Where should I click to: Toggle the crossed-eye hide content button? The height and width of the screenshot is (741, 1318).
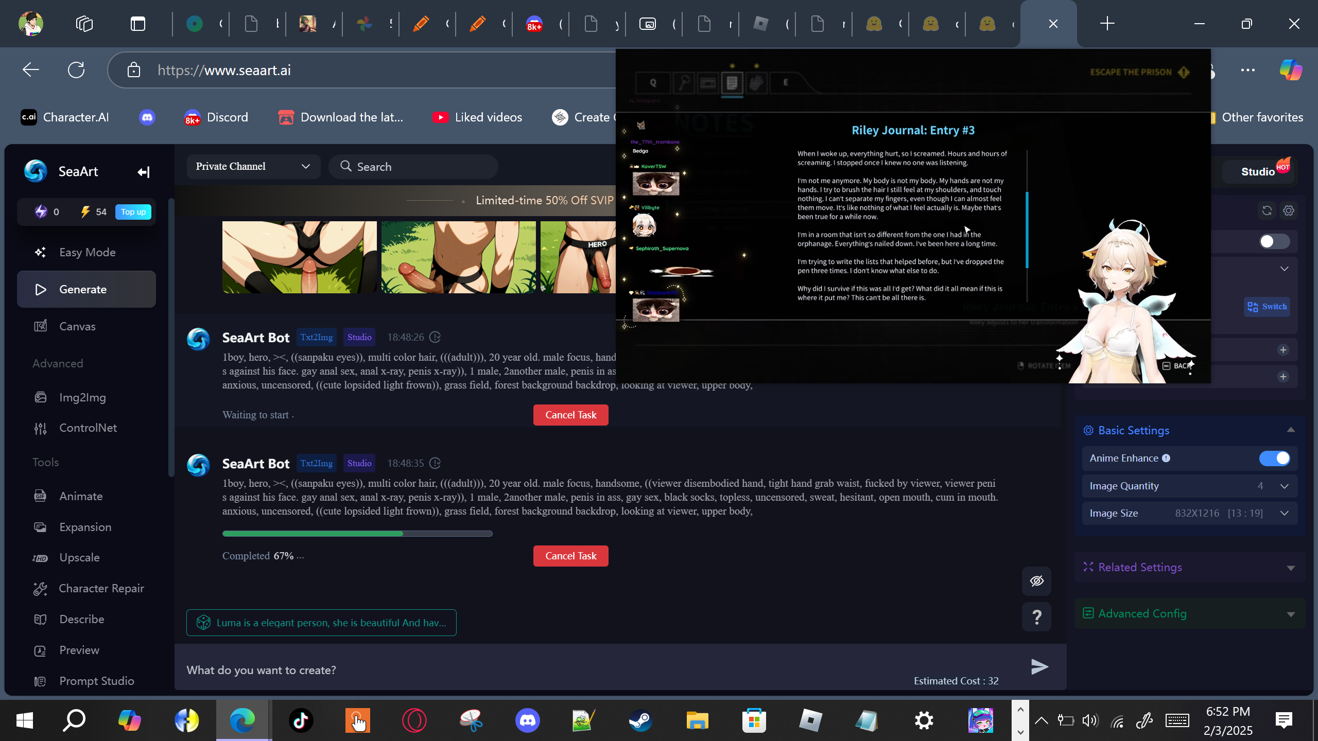tap(1037, 581)
